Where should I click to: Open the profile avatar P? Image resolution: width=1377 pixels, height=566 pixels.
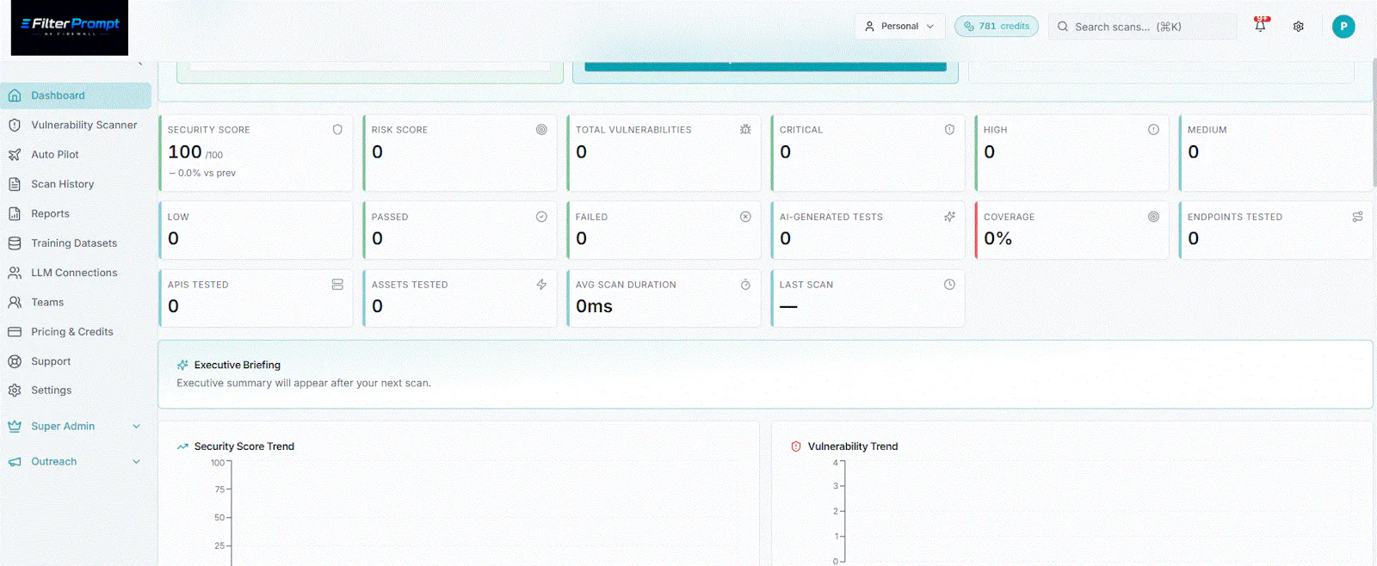[1343, 27]
